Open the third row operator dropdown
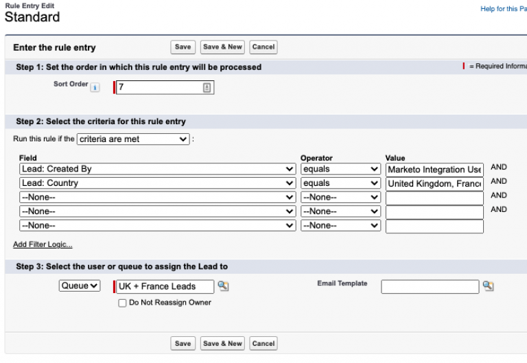The height and width of the screenshot is (363, 527). click(x=340, y=198)
